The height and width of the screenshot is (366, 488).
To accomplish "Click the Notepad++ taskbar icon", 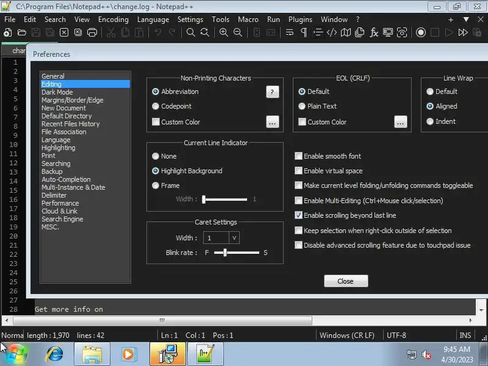I will 206,354.
